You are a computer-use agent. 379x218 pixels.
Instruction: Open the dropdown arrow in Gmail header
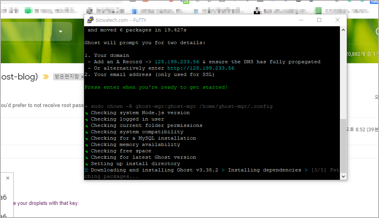(61, 31)
